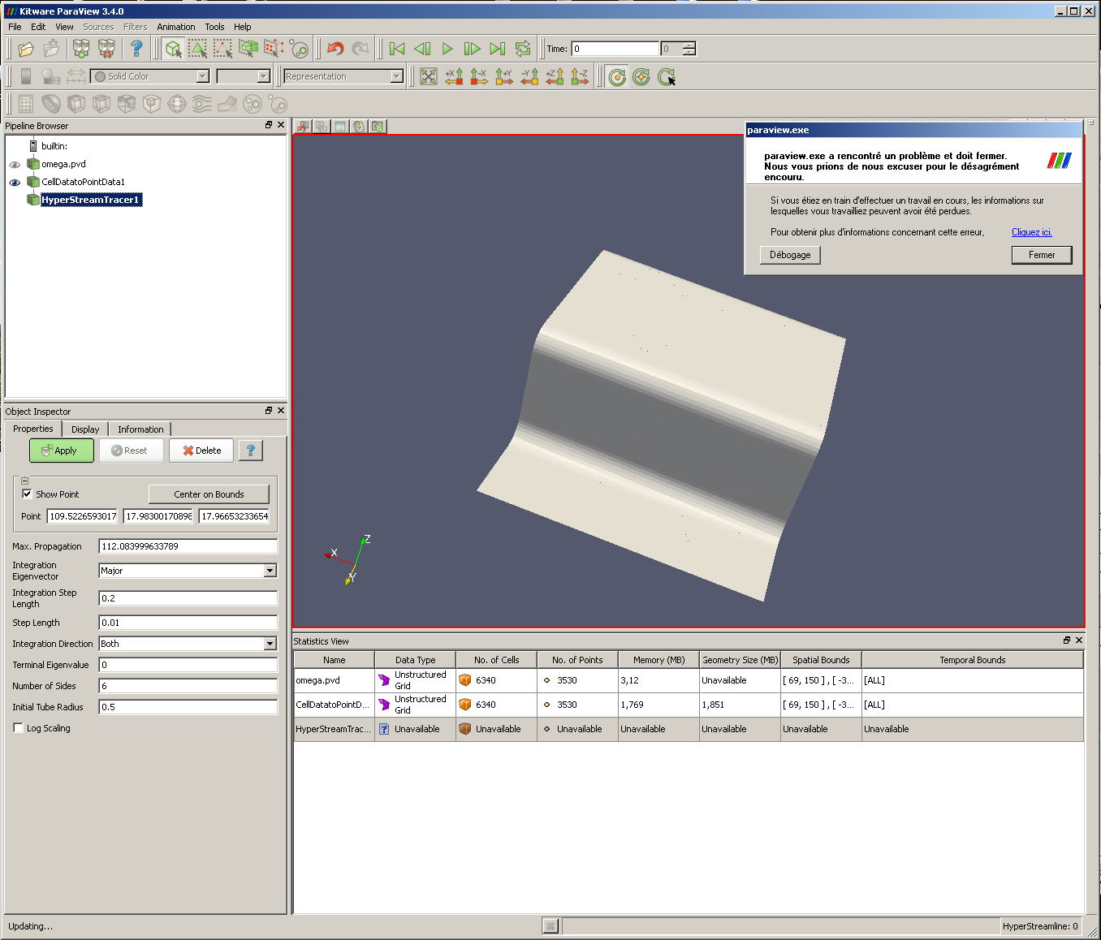Open the File menu
The height and width of the screenshot is (940, 1101).
(x=15, y=27)
